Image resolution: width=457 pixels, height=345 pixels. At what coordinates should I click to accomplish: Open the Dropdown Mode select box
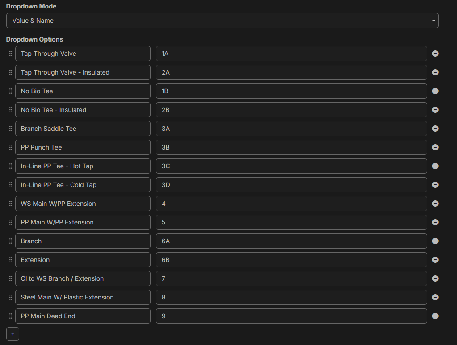tap(222, 21)
